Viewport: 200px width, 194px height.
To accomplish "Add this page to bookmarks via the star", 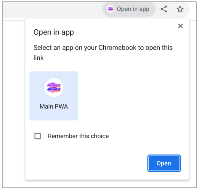I will 180,9.
